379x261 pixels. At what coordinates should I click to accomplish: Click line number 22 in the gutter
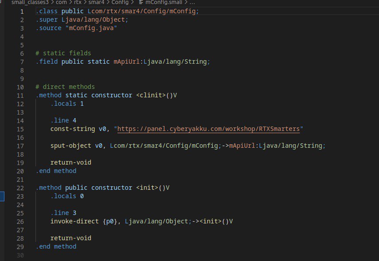[20, 188]
